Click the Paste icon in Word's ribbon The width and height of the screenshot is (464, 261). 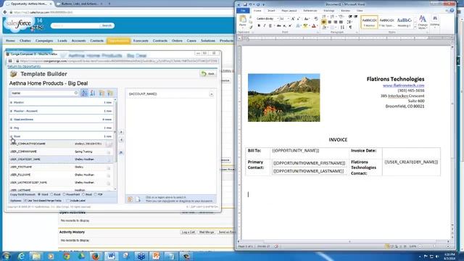pyautogui.click(x=243, y=21)
